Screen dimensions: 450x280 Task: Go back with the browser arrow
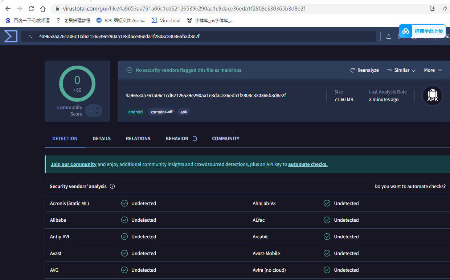[x=8, y=9]
